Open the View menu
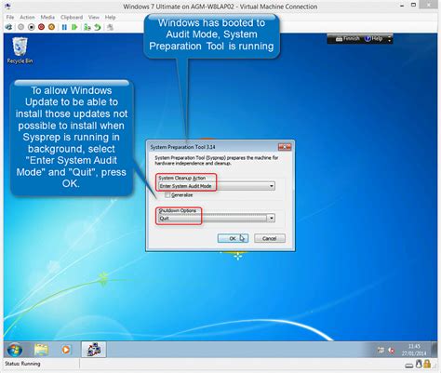Screen dimensions: 441x373 tap(93, 17)
